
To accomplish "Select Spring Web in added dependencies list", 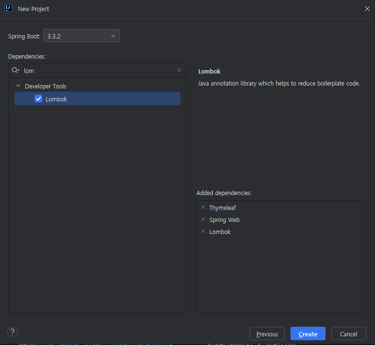I will pos(224,220).
